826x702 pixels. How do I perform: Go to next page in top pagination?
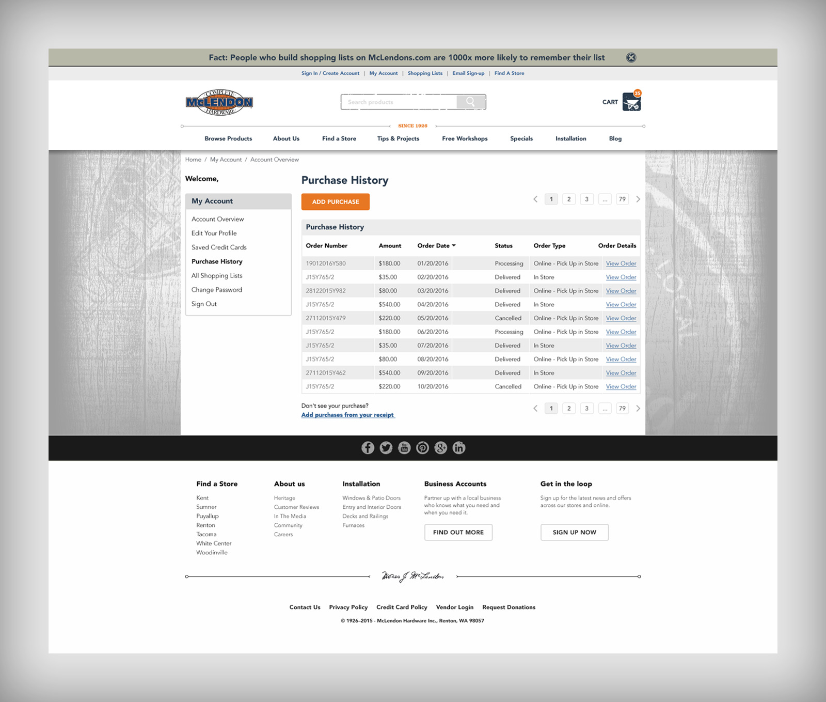(x=638, y=199)
